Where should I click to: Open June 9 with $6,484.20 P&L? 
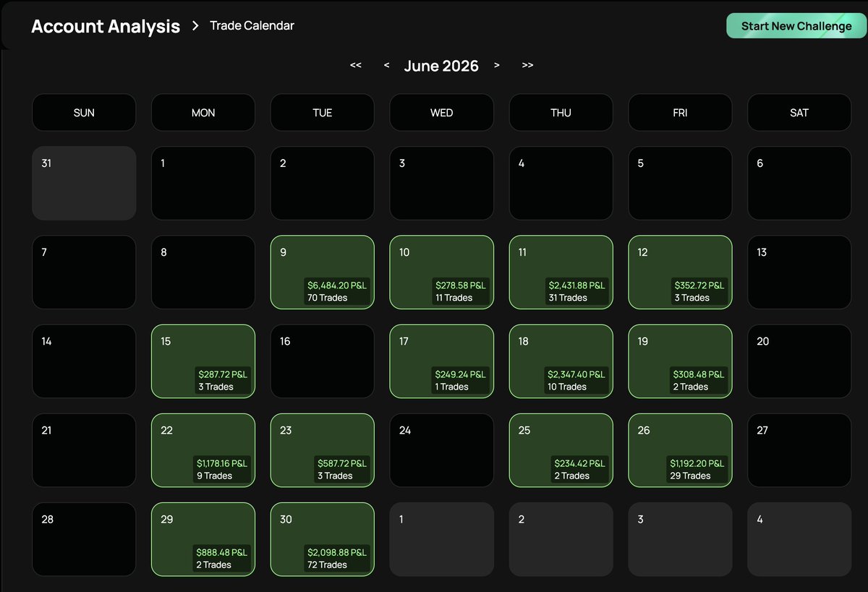click(x=323, y=273)
